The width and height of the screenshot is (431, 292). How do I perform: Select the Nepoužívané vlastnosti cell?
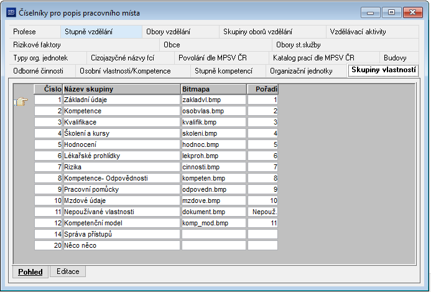[121, 212]
